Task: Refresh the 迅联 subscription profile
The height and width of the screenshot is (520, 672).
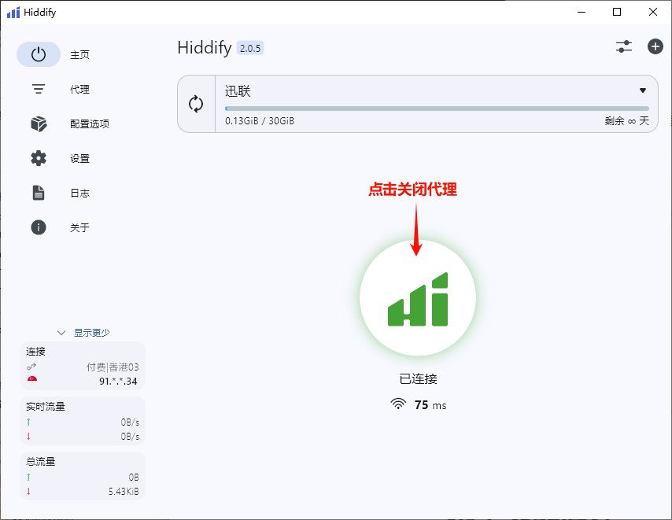Action: 196,104
